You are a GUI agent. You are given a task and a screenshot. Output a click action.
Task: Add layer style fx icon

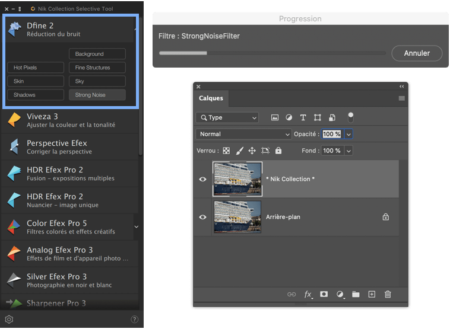pyautogui.click(x=308, y=295)
